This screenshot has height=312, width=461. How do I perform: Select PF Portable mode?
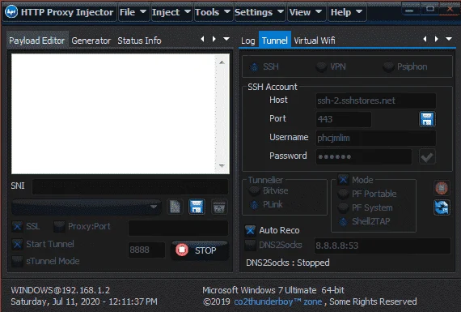click(367, 194)
